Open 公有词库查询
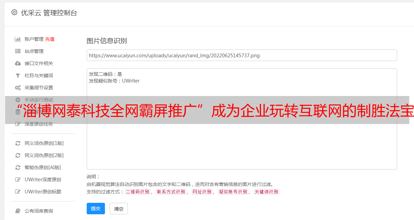Viewport: 414px width, 220px height. tap(39, 211)
